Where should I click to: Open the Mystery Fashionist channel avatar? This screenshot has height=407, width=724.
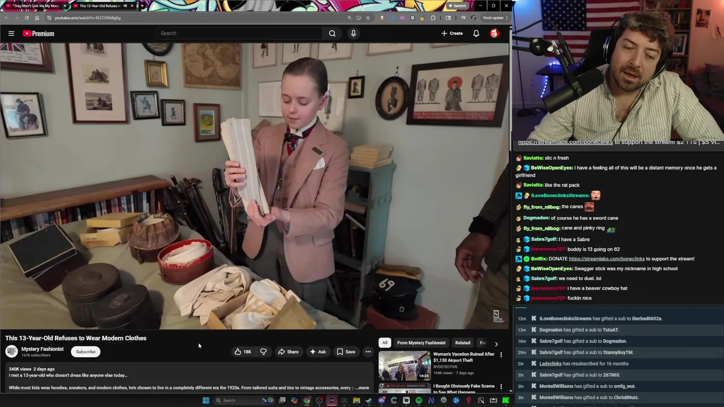tap(11, 352)
